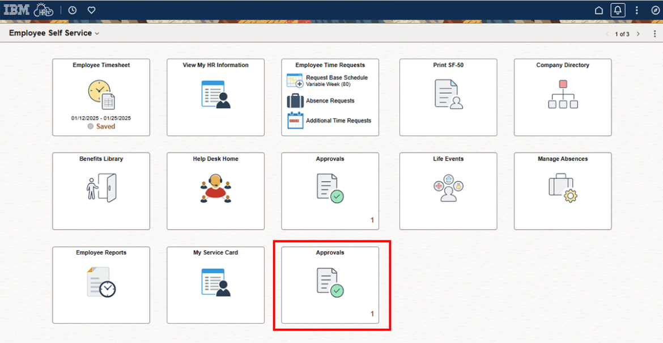The height and width of the screenshot is (343, 663).
Task: Open the Favorites heart icon
Action: [91, 10]
